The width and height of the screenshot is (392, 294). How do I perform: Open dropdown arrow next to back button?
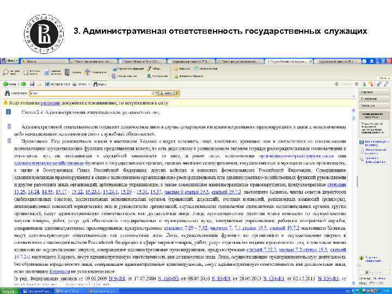click(19, 84)
